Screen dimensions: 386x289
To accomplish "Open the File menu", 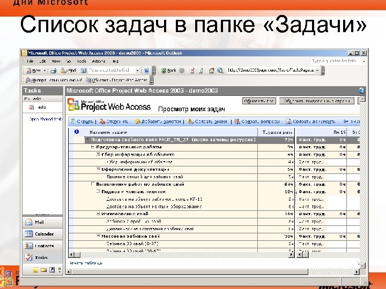I will point(30,61).
